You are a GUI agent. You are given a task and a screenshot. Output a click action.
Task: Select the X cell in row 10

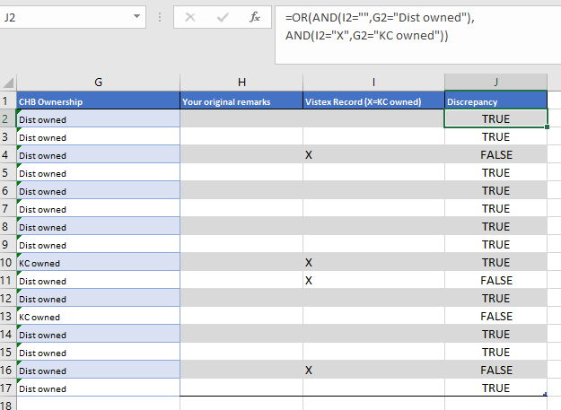[373, 262]
